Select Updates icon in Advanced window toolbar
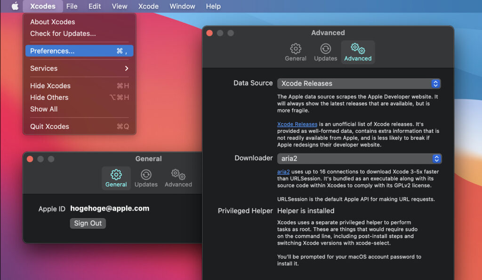Viewport: 482px width, 280px height. 325,49
